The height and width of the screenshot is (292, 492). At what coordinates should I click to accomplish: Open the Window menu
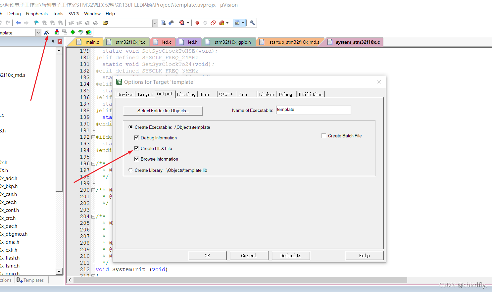pos(92,14)
